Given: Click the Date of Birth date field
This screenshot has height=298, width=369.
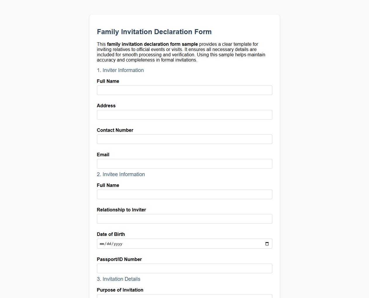Looking at the screenshot, I should pyautogui.click(x=175, y=243).
